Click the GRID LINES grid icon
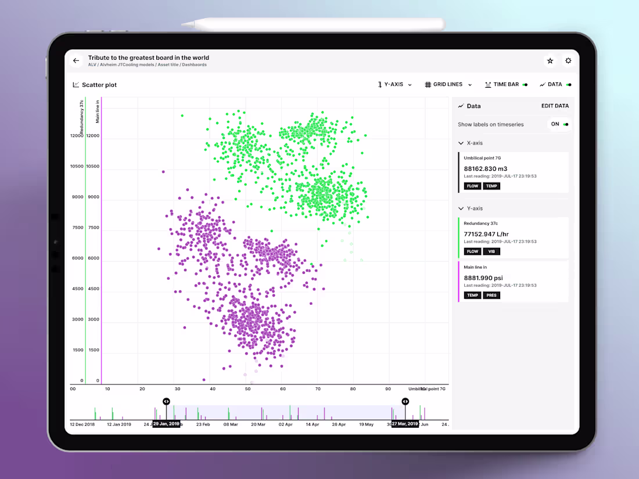639x479 pixels. tap(427, 84)
